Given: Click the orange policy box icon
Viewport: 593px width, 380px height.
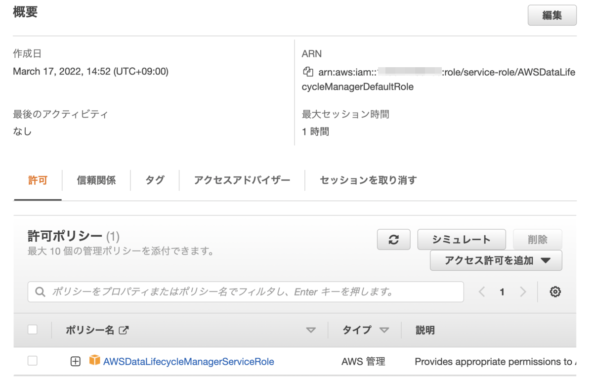Looking at the screenshot, I should [94, 361].
